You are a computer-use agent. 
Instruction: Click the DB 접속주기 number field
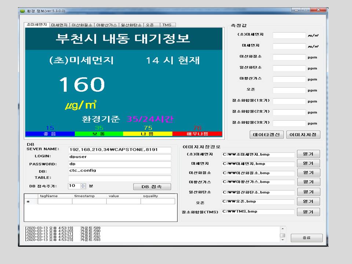pos(74,186)
